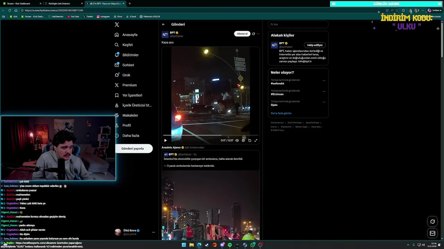Viewport: 444px width, 249px height.
Task: Open Steam from taskbar
Action: 207,245
